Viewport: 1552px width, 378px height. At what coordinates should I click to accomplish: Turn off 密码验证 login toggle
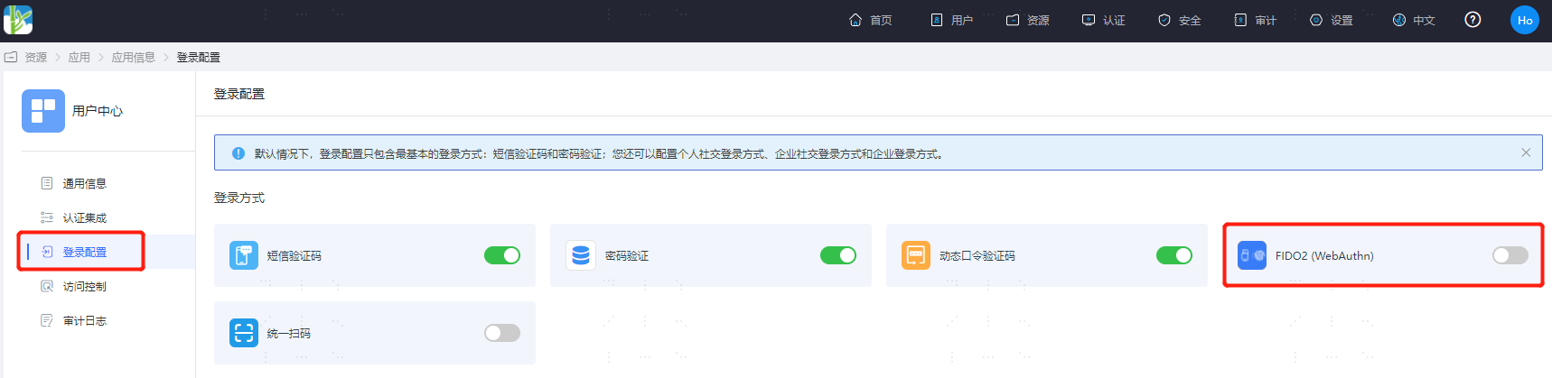pos(838,255)
